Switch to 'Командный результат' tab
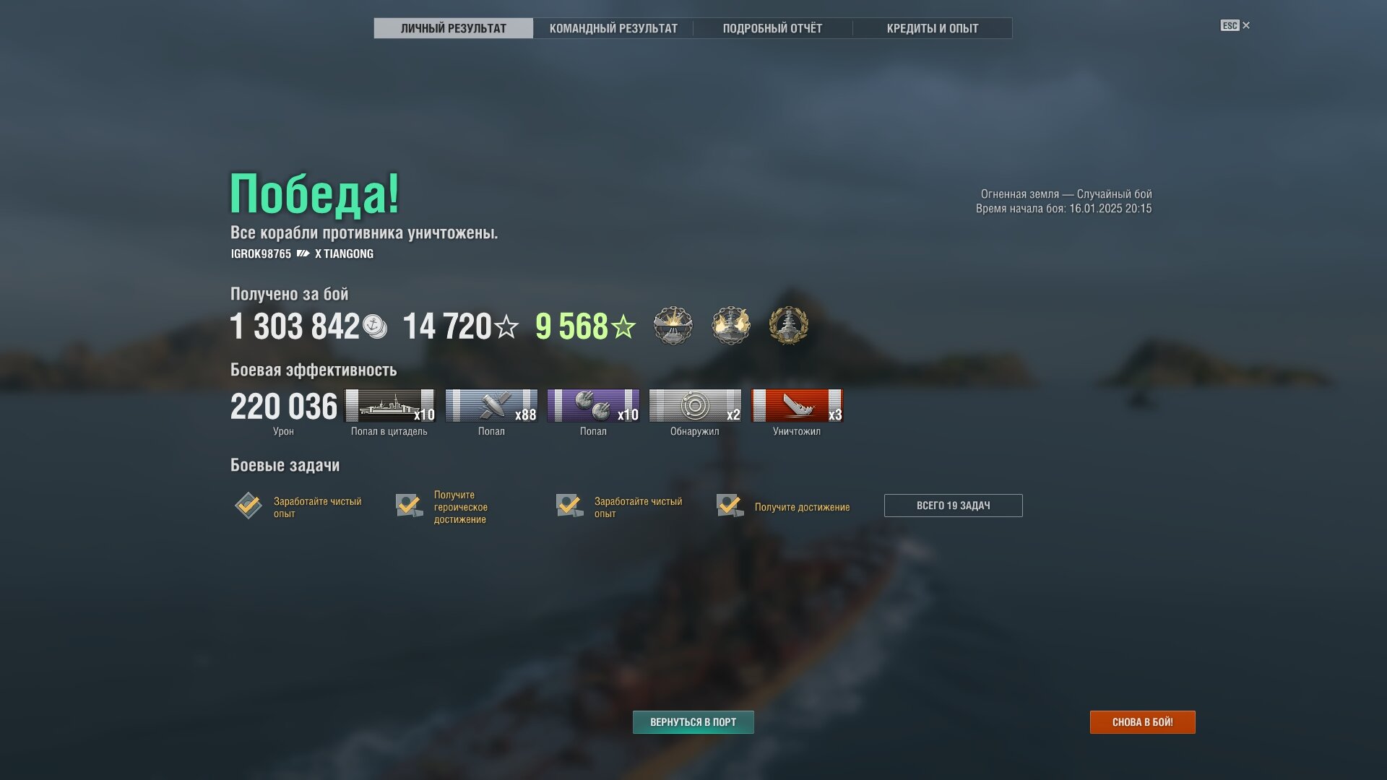1387x780 pixels. pos(613,28)
